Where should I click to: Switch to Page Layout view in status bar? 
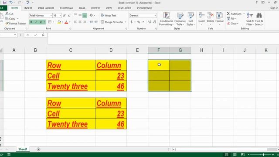[x=235, y=154]
